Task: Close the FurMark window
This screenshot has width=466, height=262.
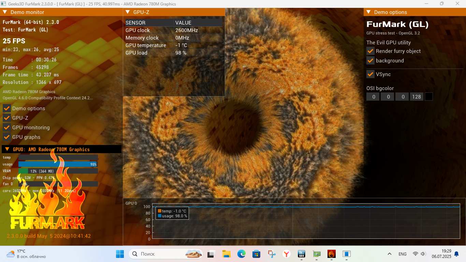Action: tap(457, 4)
